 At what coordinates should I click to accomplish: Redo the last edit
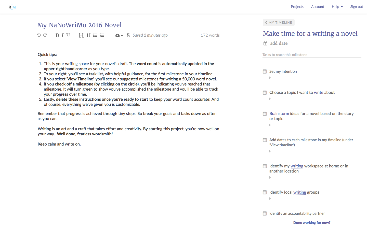45,35
